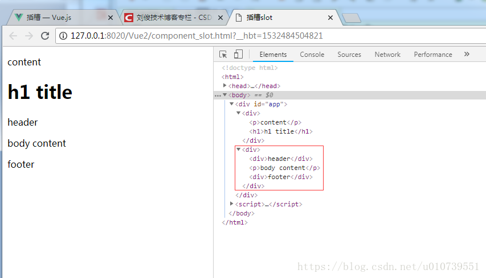Close the CSDN blog tab

[x=220, y=18]
